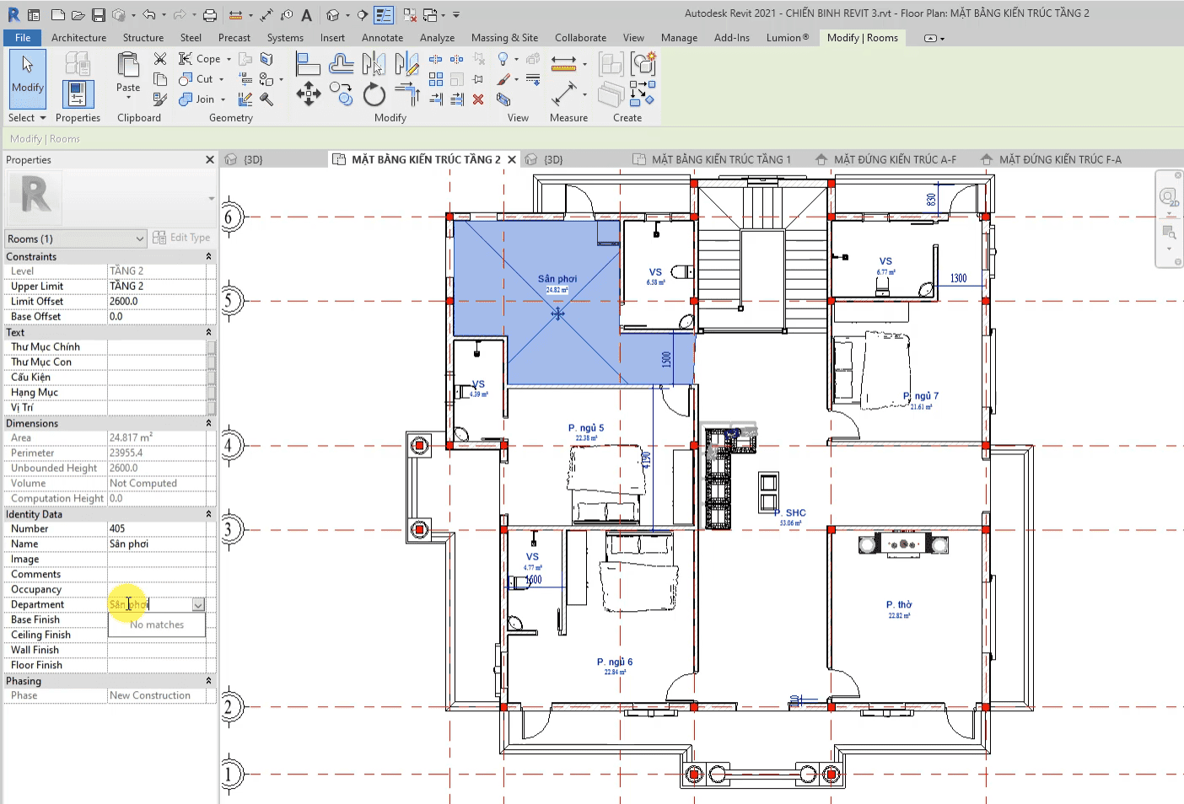Click the Print icon in quick access toolbar
The image size is (1184, 804).
pos(209,15)
